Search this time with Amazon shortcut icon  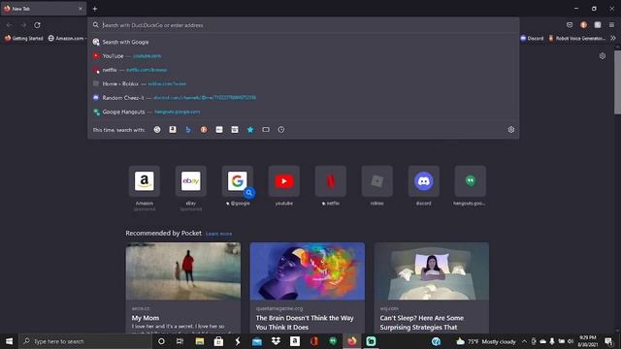173,129
